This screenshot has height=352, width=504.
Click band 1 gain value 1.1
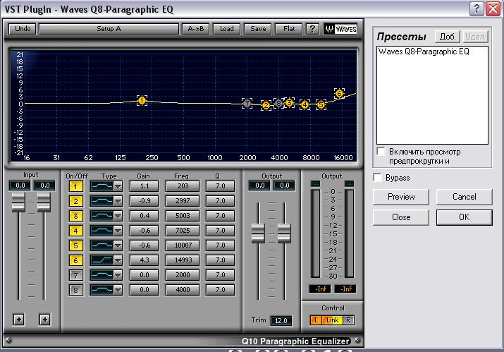coord(144,186)
